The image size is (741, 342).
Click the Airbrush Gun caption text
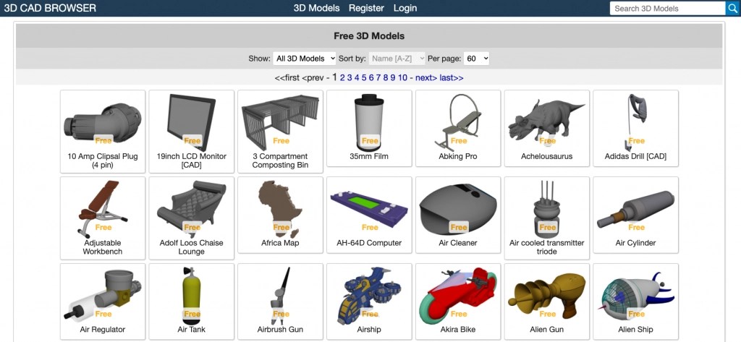point(280,330)
